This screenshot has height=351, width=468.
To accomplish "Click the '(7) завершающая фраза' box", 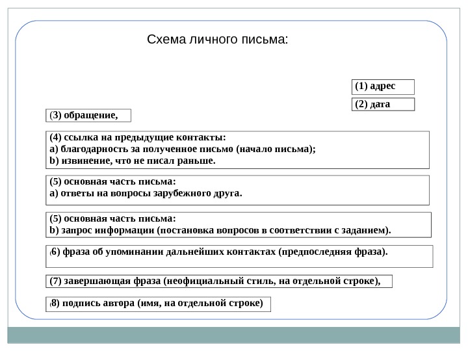I will [x=219, y=281].
